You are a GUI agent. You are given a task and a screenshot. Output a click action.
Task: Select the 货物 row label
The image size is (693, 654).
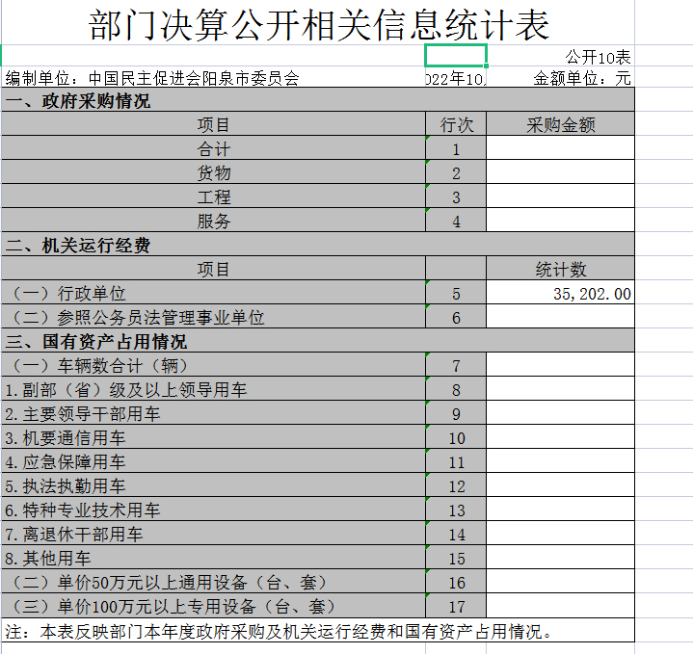pyautogui.click(x=213, y=172)
